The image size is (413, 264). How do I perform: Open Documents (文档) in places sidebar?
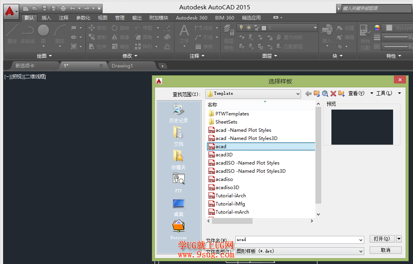click(178, 136)
